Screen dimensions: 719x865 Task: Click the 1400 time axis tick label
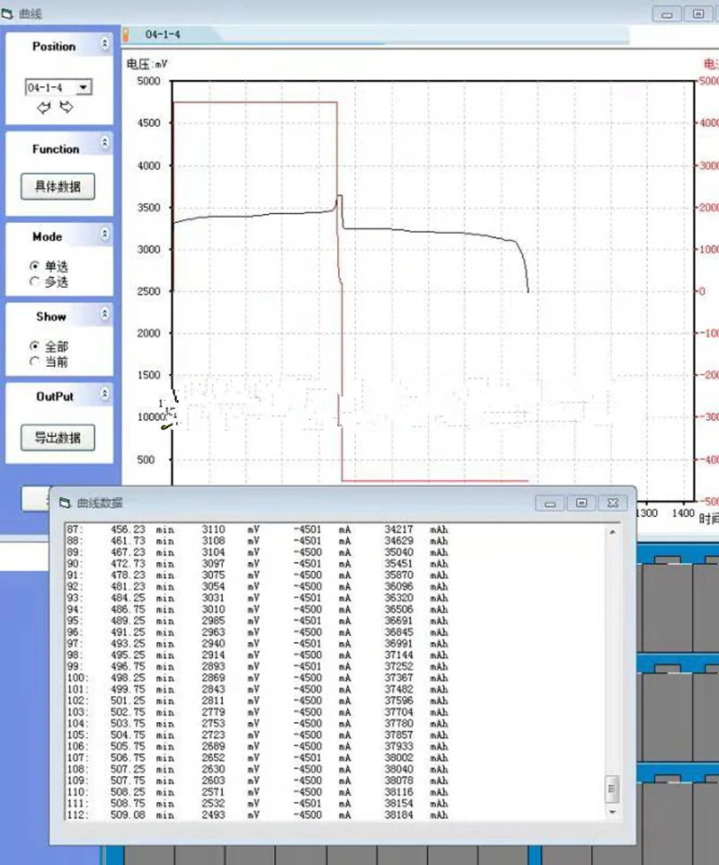pos(683,513)
